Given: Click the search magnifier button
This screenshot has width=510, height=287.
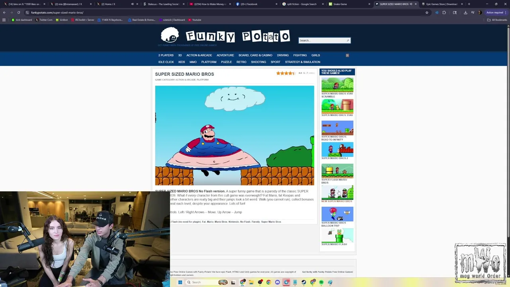Looking at the screenshot, I should 348,40.
